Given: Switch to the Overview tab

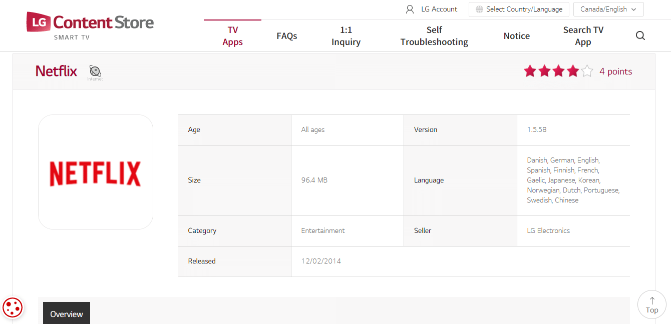Looking at the screenshot, I should 67,313.
